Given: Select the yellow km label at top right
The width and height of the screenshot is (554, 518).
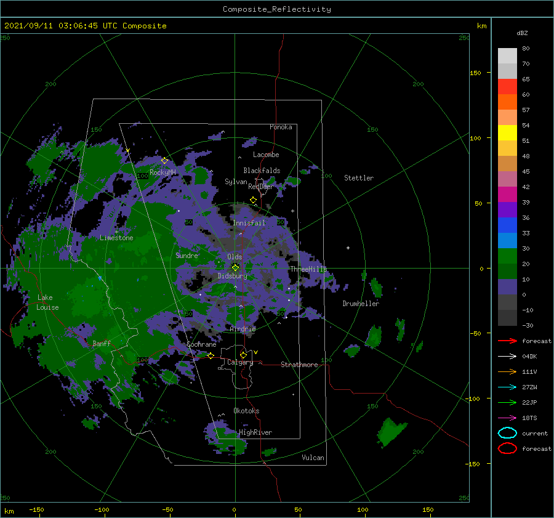Looking at the screenshot, I should pyautogui.click(x=481, y=26).
